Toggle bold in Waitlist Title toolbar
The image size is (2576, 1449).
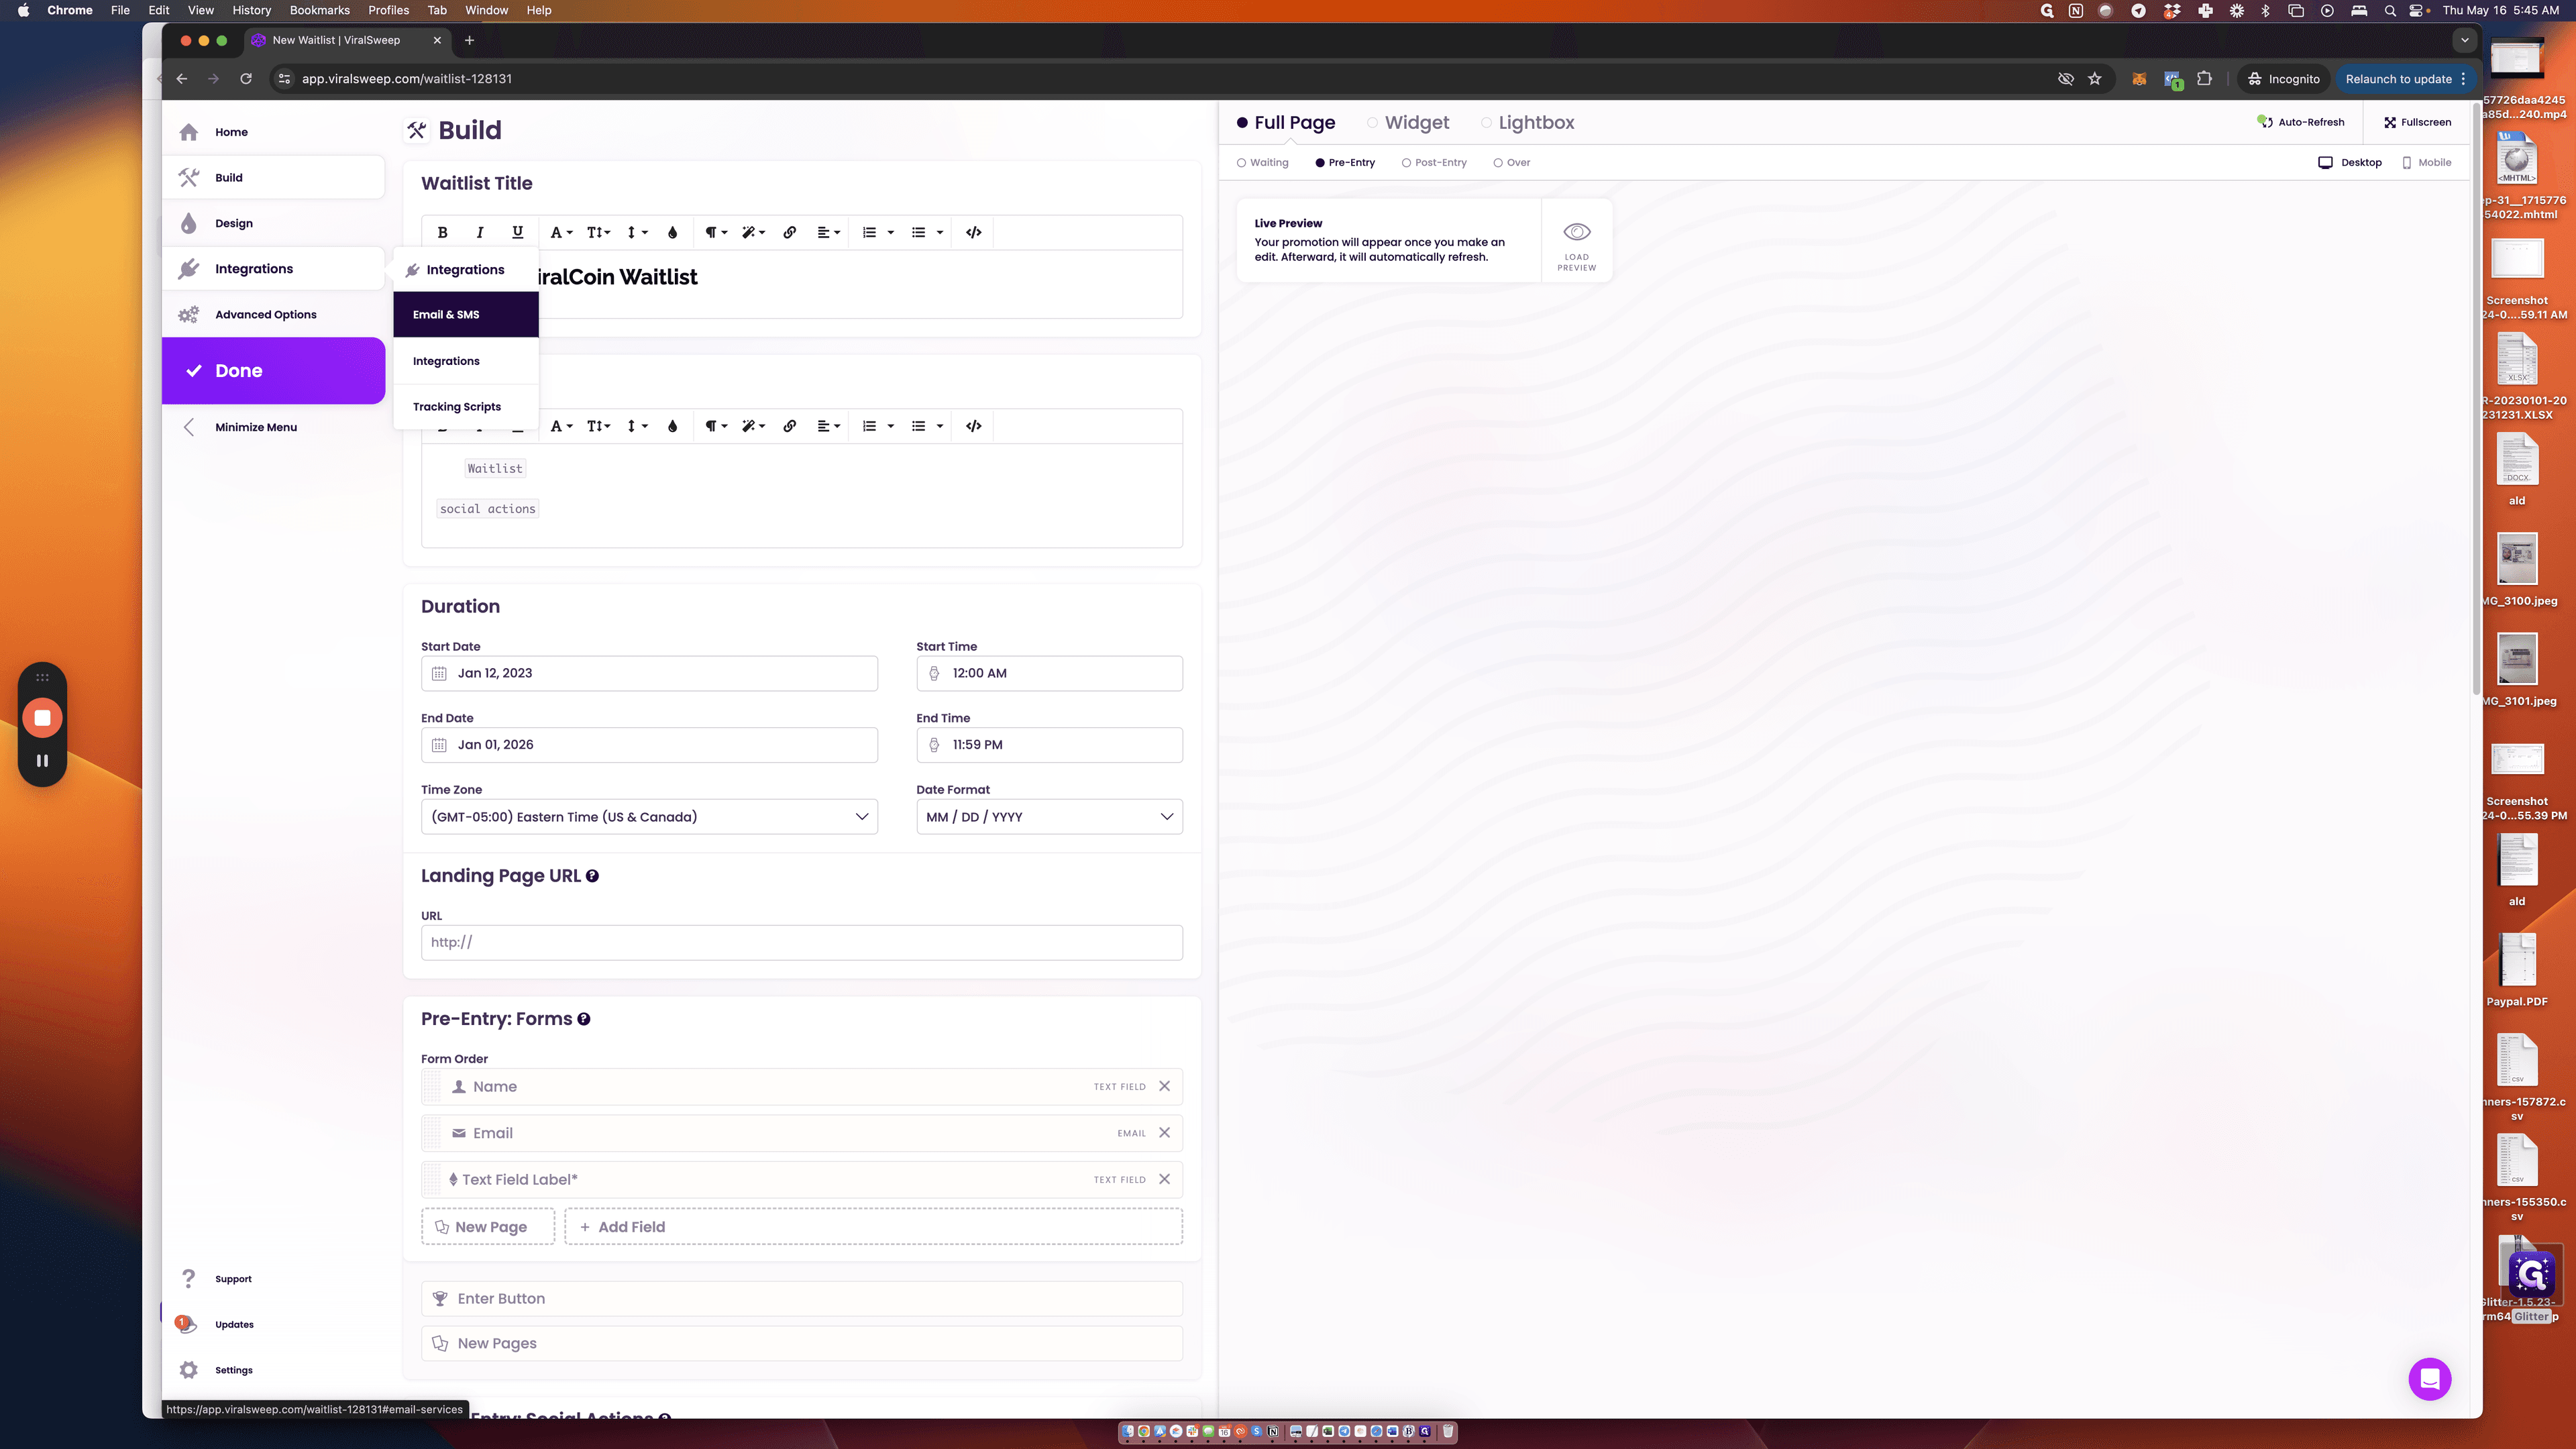coord(442,232)
